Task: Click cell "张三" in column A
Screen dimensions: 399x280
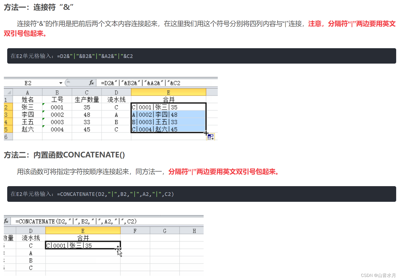Action: pyautogui.click(x=28, y=107)
